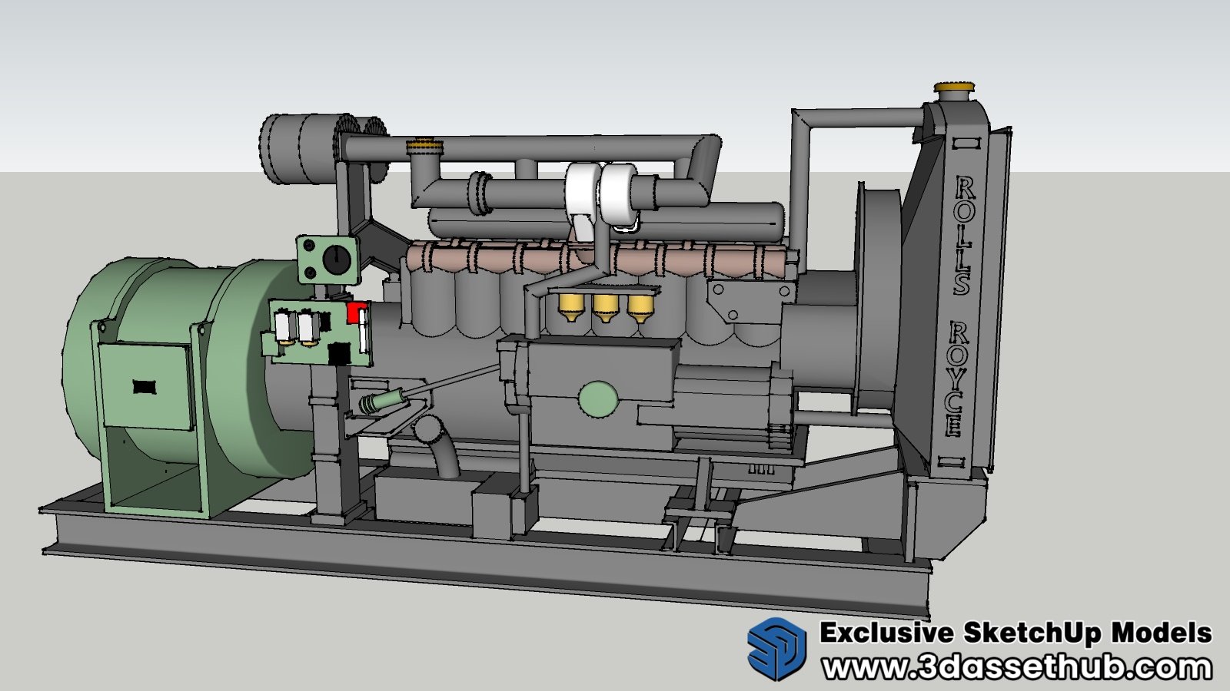Open the www.3dassethub.com link
The width and height of the screenshot is (1230, 691).
pyautogui.click(x=1016, y=667)
